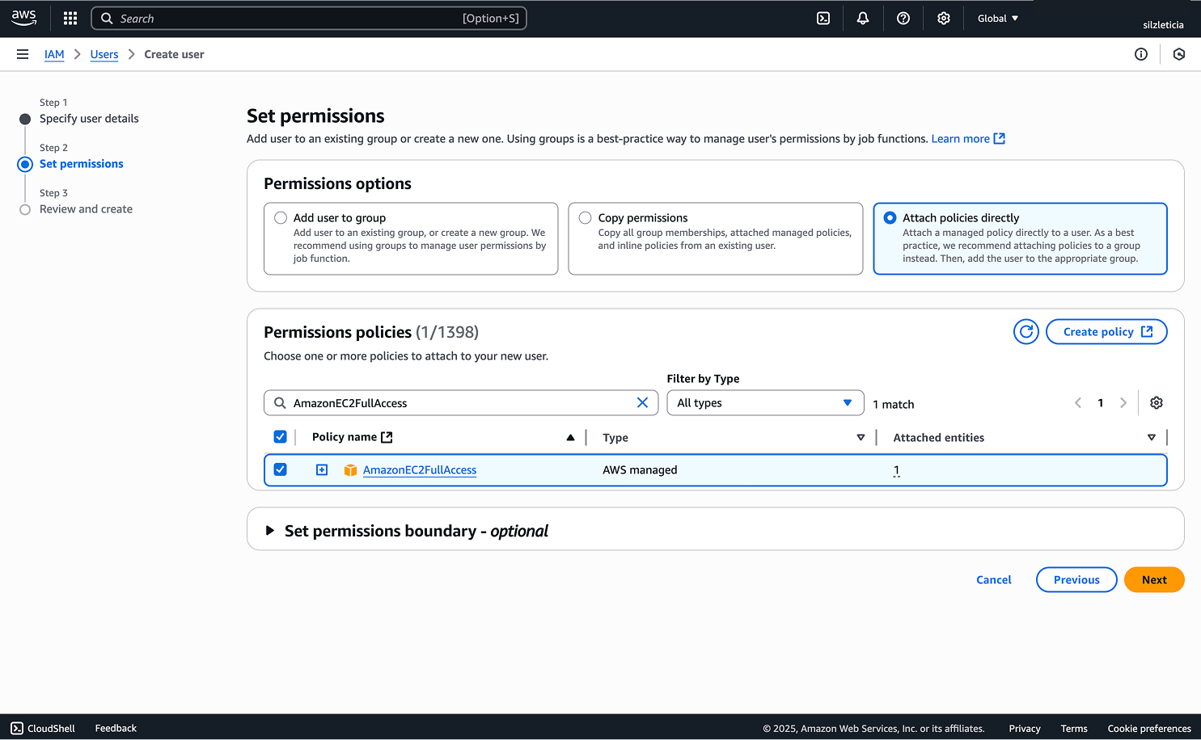The width and height of the screenshot is (1201, 740).
Task: Select the Copy permissions option
Action: click(x=585, y=217)
